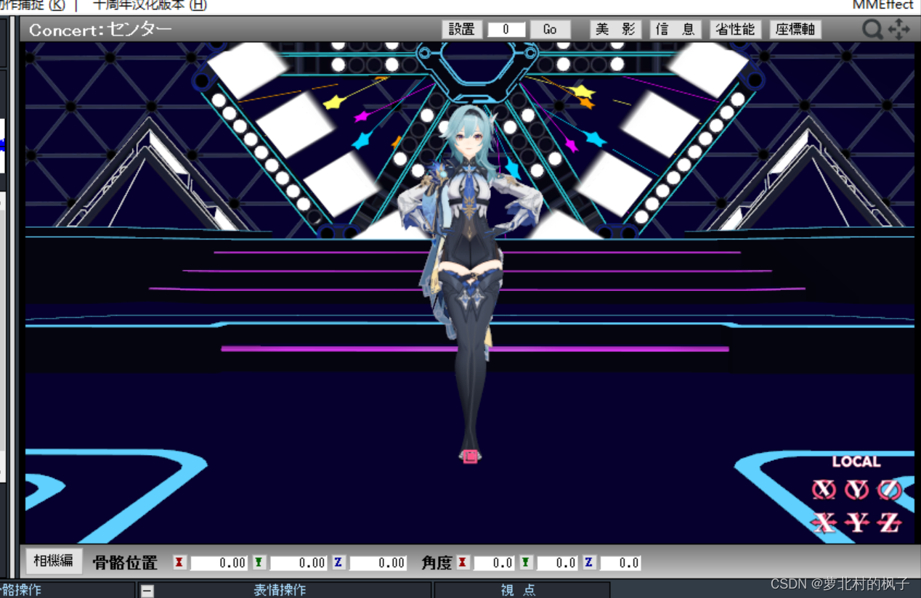Image resolution: width=921 pixels, height=598 pixels.
Task: Click the 視点 panel header
Action: tap(522, 590)
